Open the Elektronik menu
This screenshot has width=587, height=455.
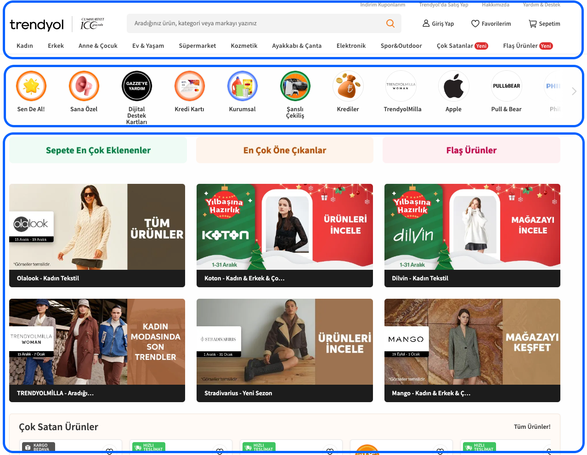pyautogui.click(x=351, y=46)
